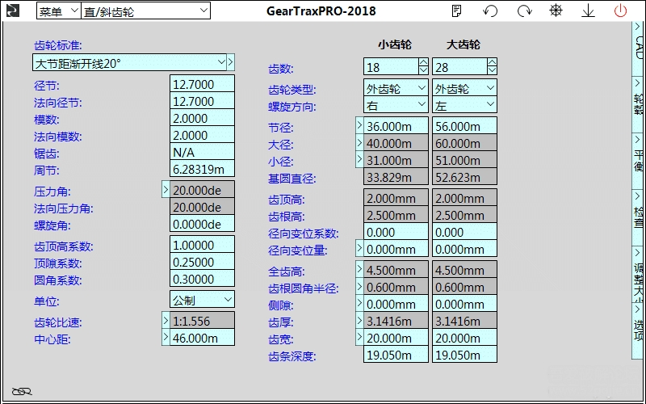Click the 小齿轮 齿数 field 18
Image resolution: width=646 pixels, height=404 pixels.
(x=391, y=66)
